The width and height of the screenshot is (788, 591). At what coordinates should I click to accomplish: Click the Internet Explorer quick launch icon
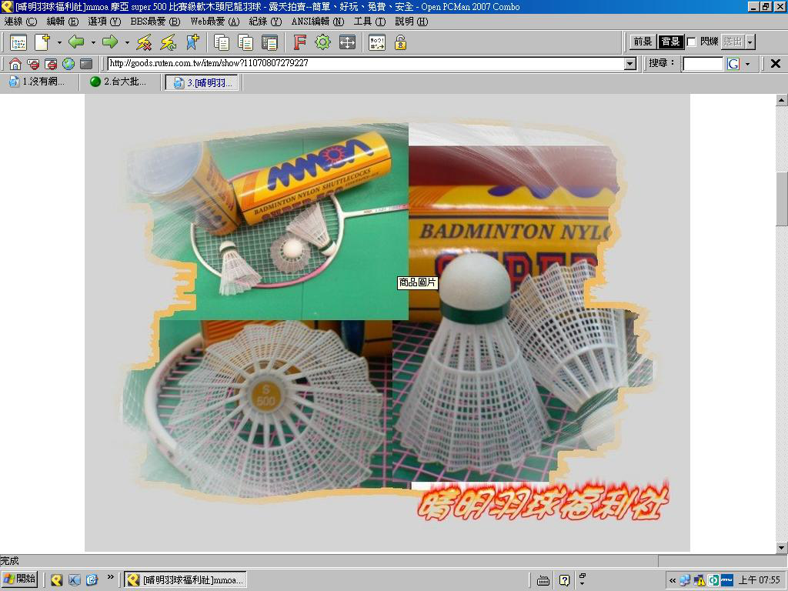pyautogui.click(x=92, y=580)
